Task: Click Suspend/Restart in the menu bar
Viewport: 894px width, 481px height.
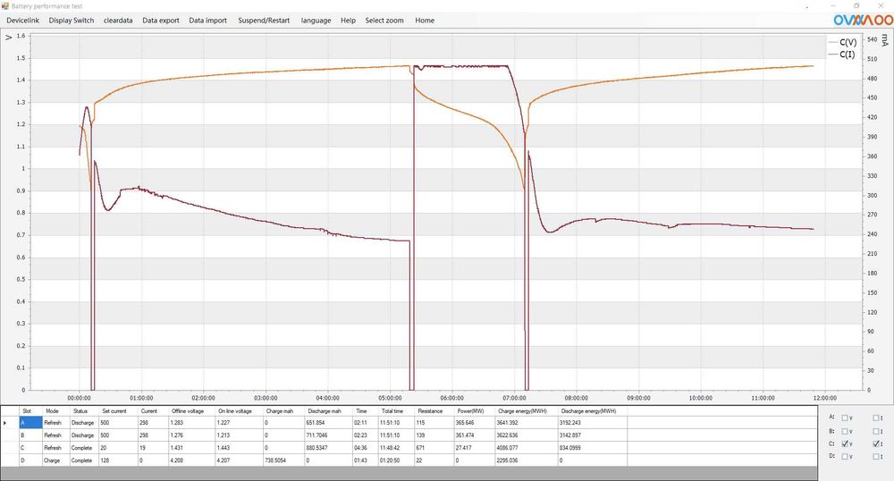Action: pos(264,20)
